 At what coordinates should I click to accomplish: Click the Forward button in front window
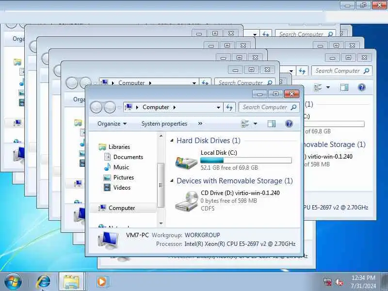click(110, 107)
